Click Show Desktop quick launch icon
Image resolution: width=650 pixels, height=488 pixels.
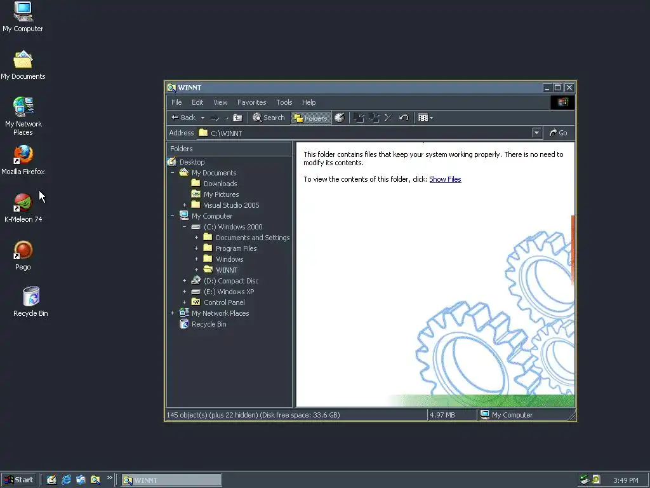[51, 480]
